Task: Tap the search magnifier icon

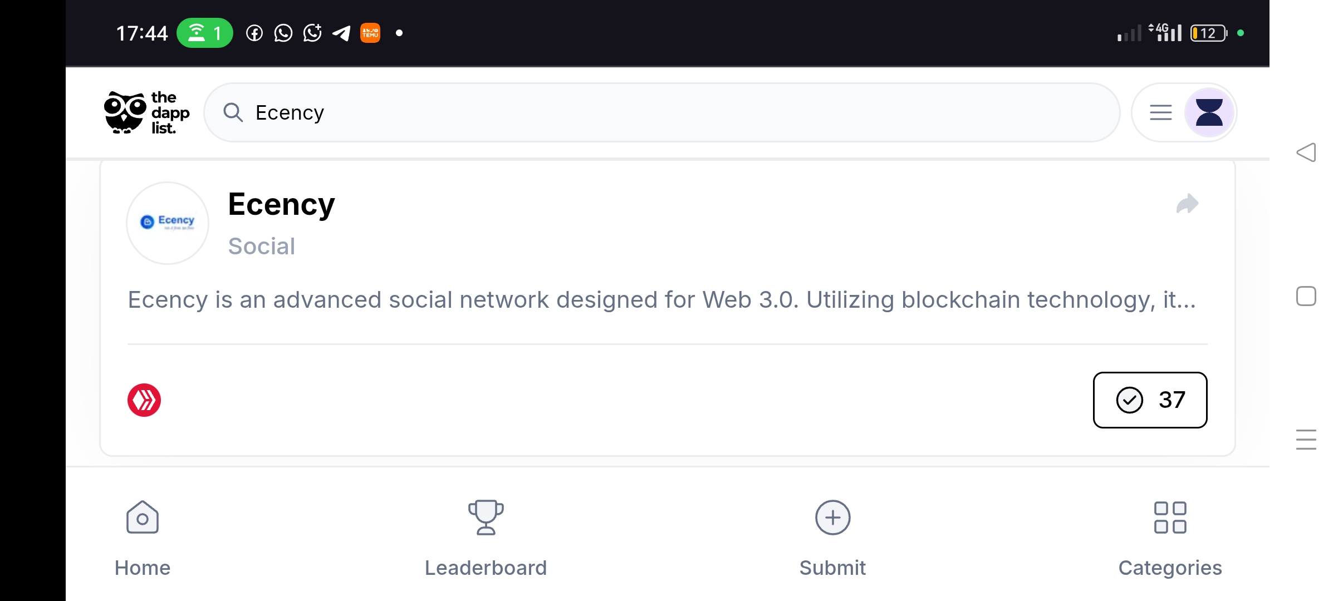Action: (x=233, y=112)
